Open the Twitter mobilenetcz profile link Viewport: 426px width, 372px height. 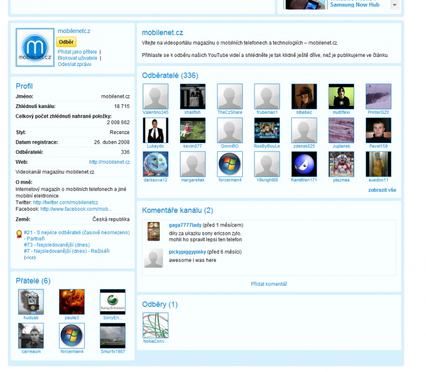tap(65, 202)
